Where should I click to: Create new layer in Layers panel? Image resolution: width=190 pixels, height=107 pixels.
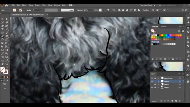[x=176, y=101]
